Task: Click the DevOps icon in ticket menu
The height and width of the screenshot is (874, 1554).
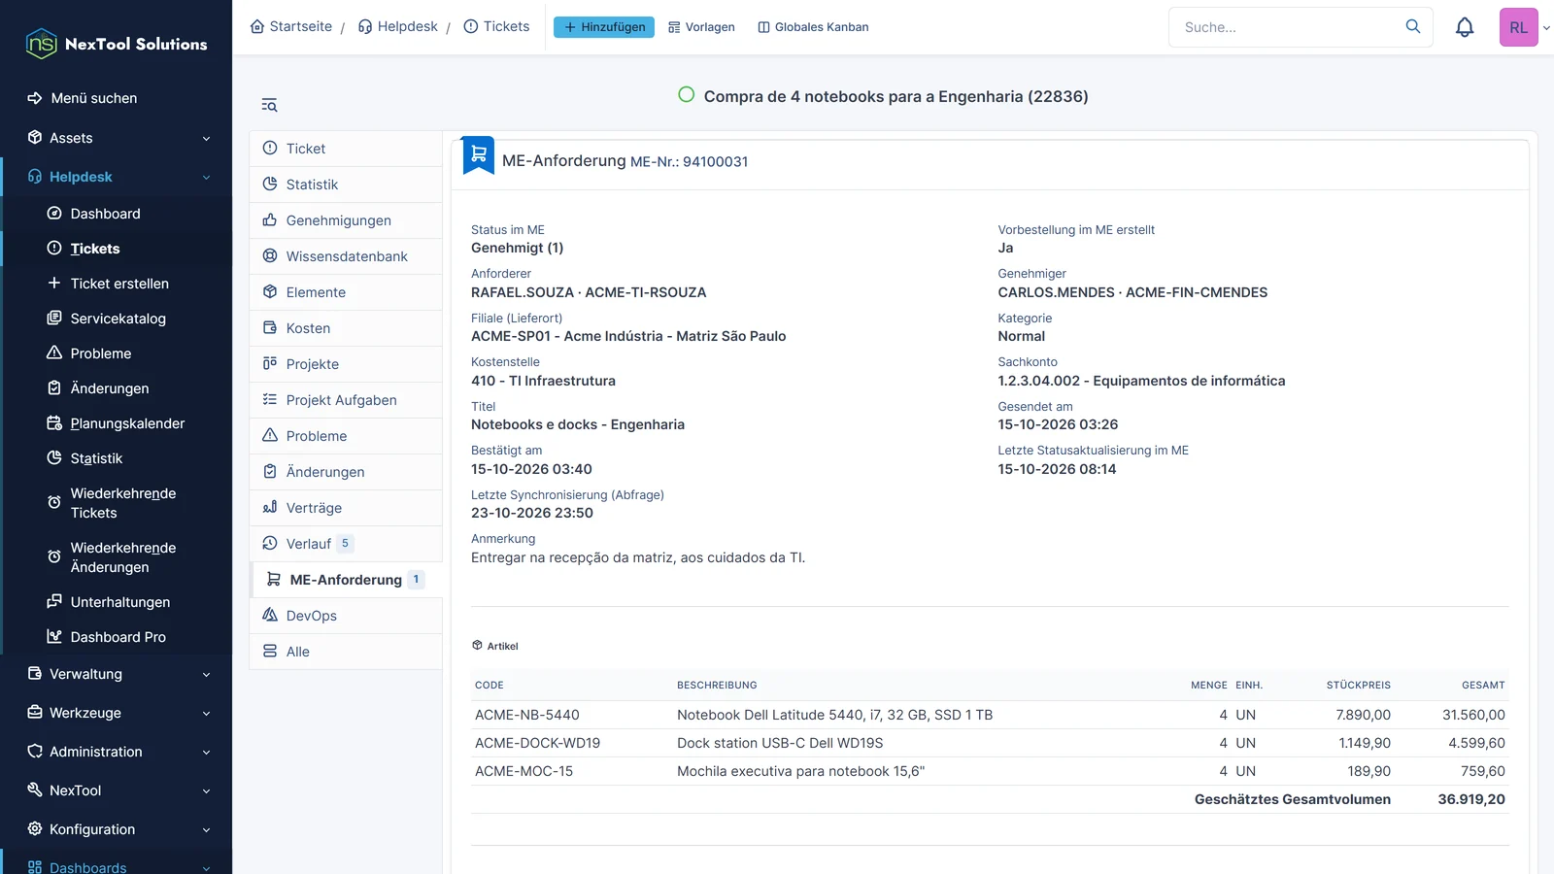Action: [270, 616]
